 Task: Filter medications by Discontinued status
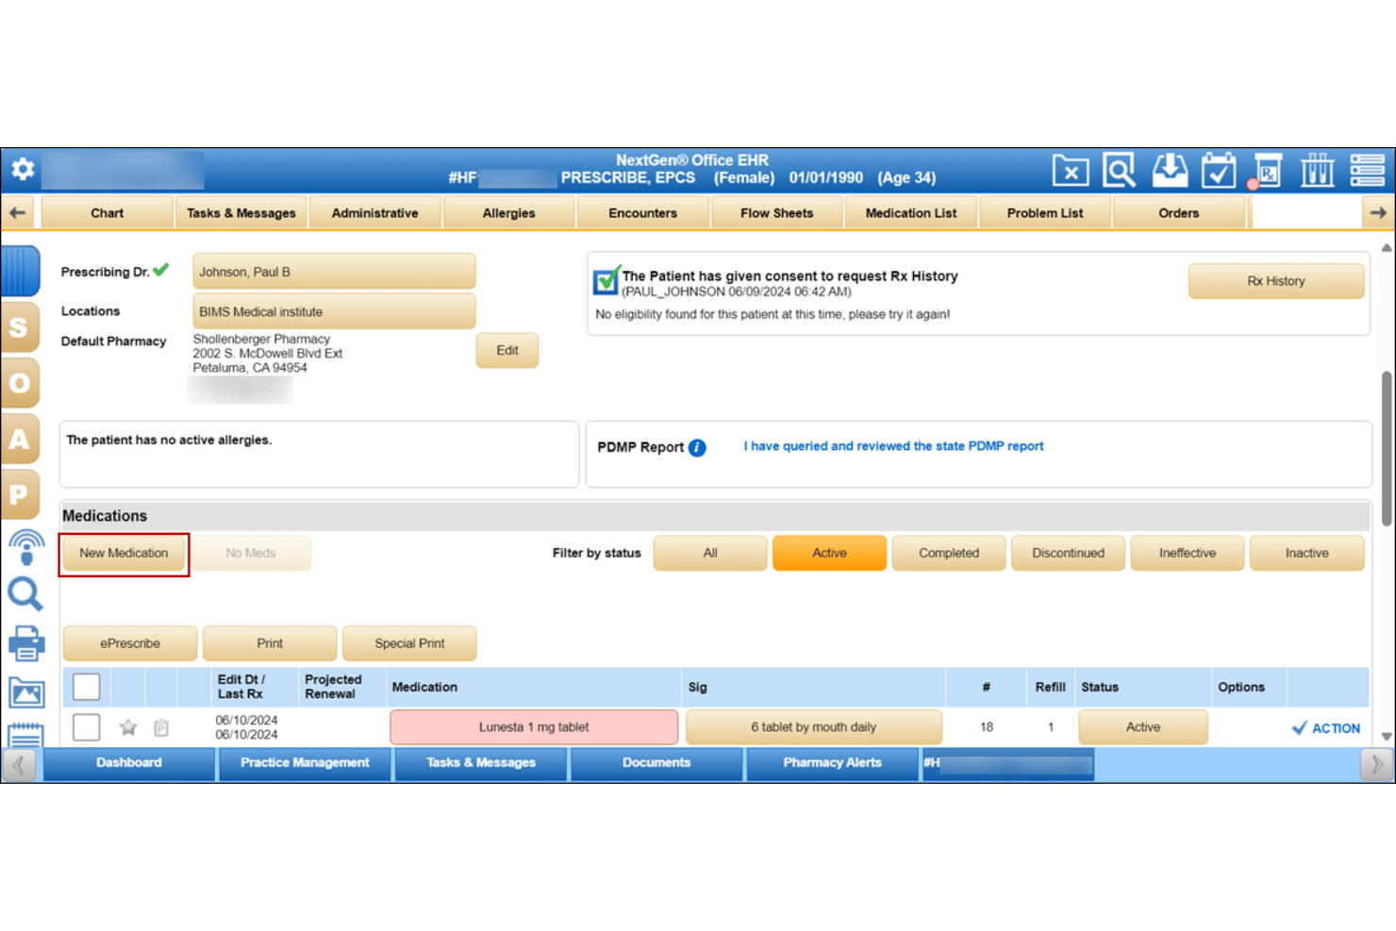pos(1068,554)
